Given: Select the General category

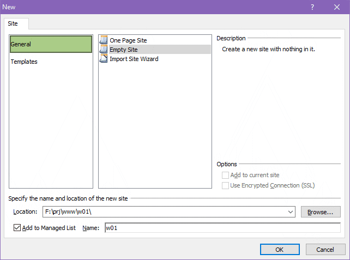Looking at the screenshot, I should click(x=51, y=44).
